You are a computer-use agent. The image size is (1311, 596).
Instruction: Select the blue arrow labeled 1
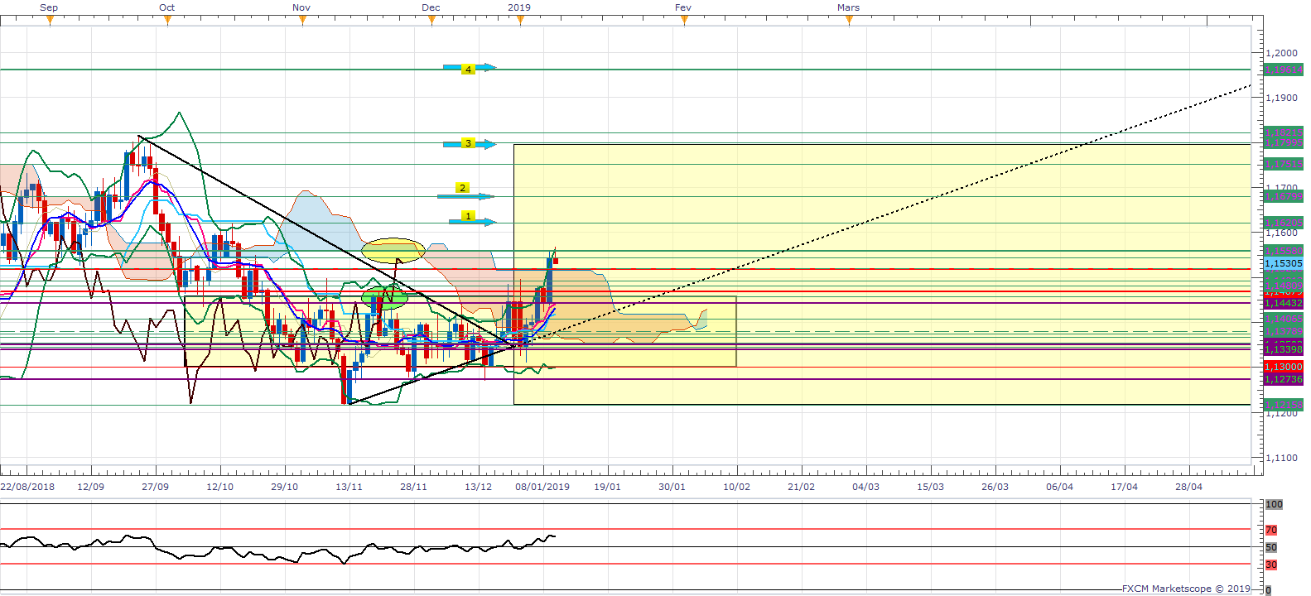[x=472, y=222]
